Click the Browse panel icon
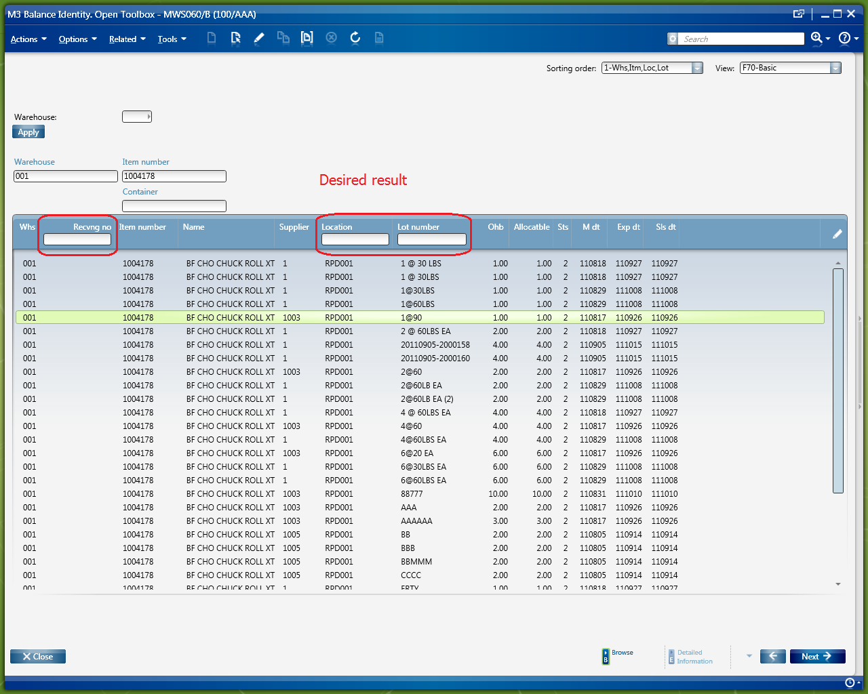The width and height of the screenshot is (868, 694). 606,656
